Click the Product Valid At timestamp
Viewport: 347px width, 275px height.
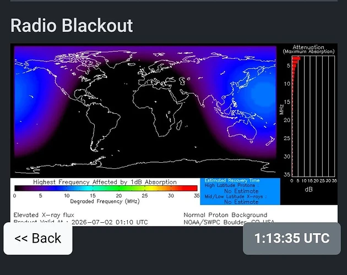pos(81,222)
